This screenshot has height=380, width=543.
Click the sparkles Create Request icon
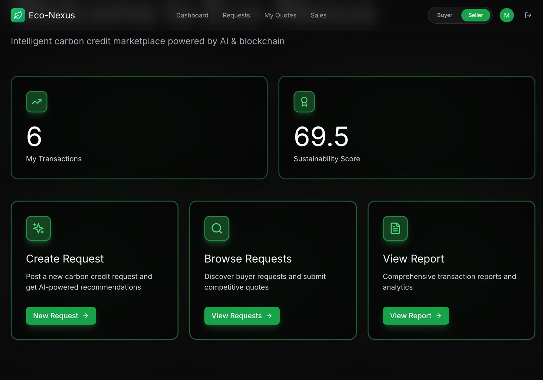point(38,228)
